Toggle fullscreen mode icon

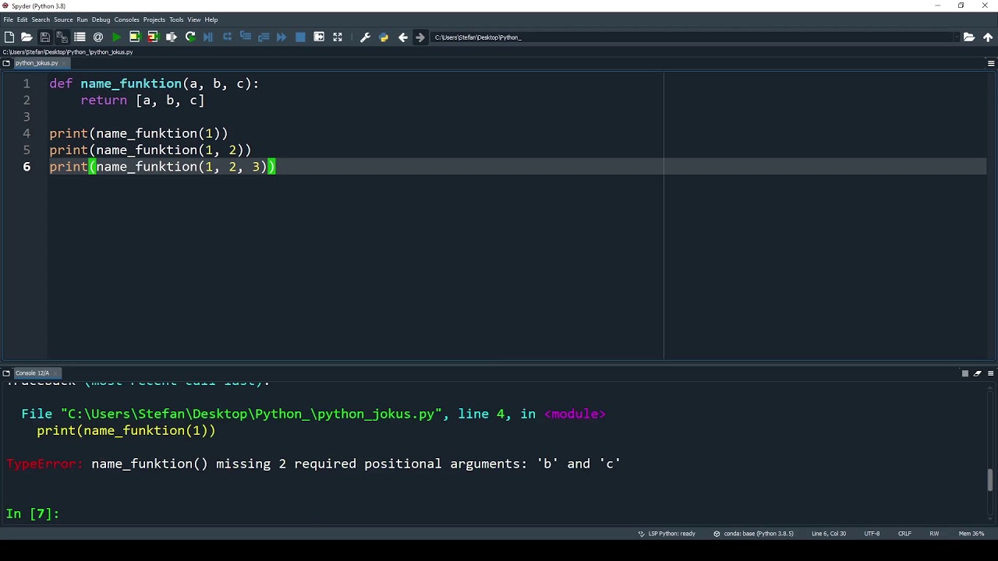(338, 37)
